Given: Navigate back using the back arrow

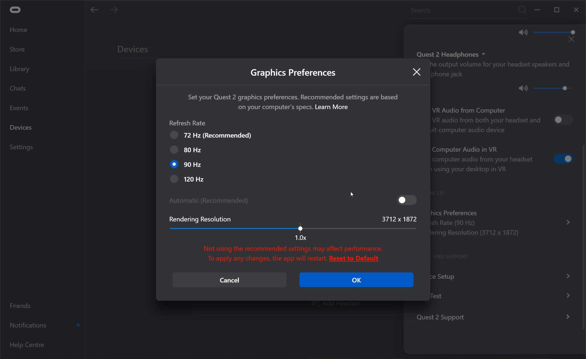Looking at the screenshot, I should click(x=94, y=9).
